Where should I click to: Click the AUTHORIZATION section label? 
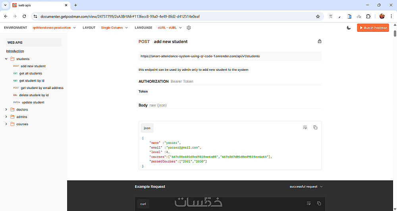[153, 81]
